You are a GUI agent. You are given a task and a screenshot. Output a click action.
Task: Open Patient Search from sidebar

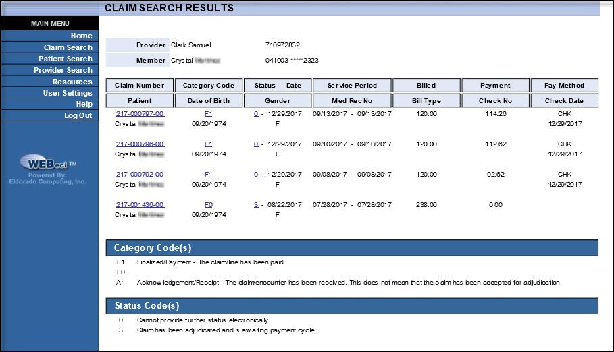pyautogui.click(x=65, y=59)
